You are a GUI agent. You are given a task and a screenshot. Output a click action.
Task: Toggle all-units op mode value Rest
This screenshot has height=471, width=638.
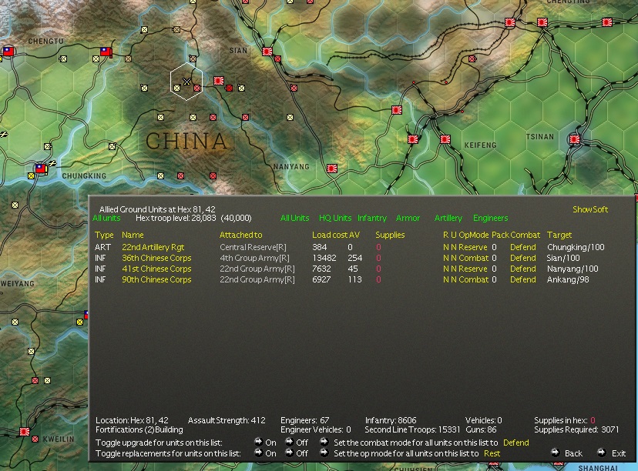pos(492,453)
